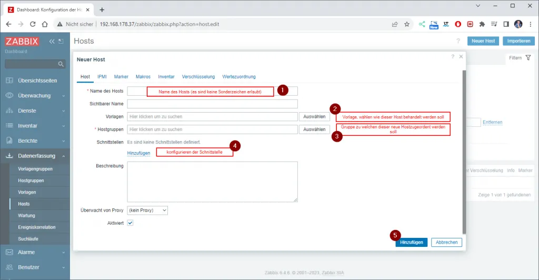Click into the Sichtbarer Name field
Viewport: 539px width, 280px height.
(x=212, y=104)
